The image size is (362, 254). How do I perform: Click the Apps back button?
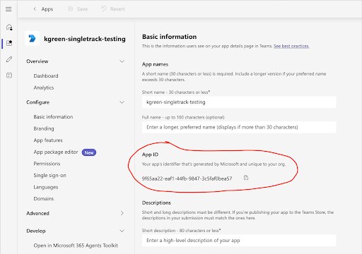(x=43, y=9)
